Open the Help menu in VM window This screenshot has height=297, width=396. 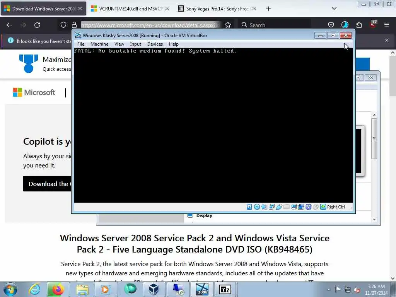(174, 44)
